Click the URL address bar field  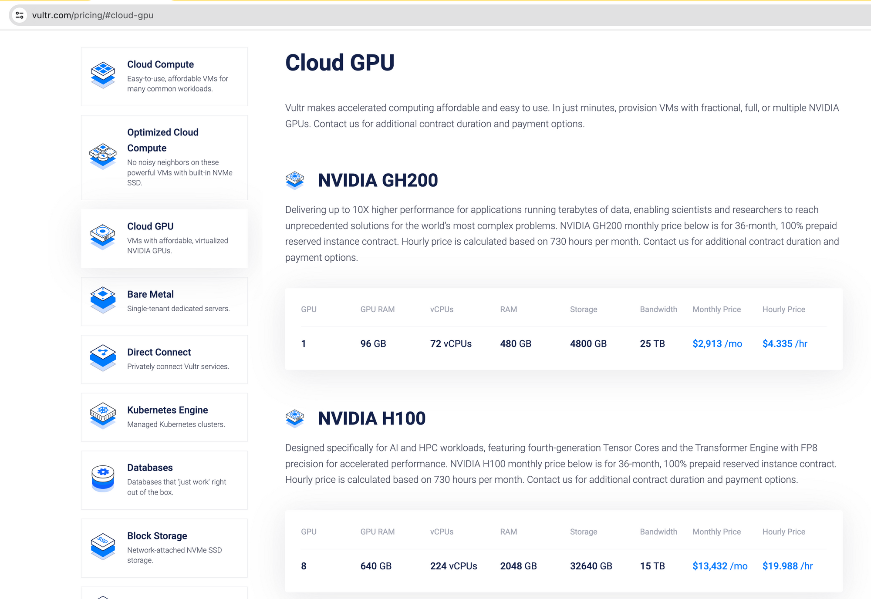click(x=305, y=15)
